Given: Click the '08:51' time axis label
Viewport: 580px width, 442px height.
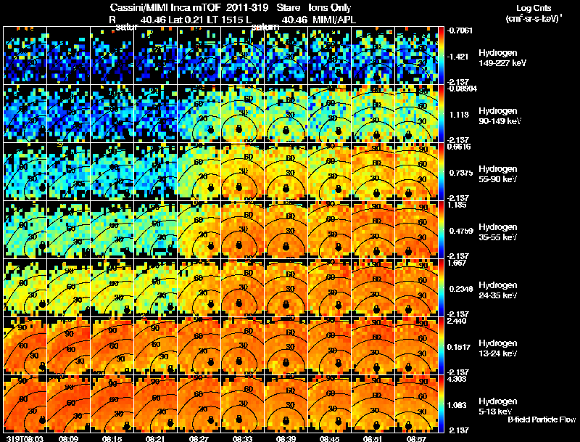Looking at the screenshot, I should coord(373,438).
